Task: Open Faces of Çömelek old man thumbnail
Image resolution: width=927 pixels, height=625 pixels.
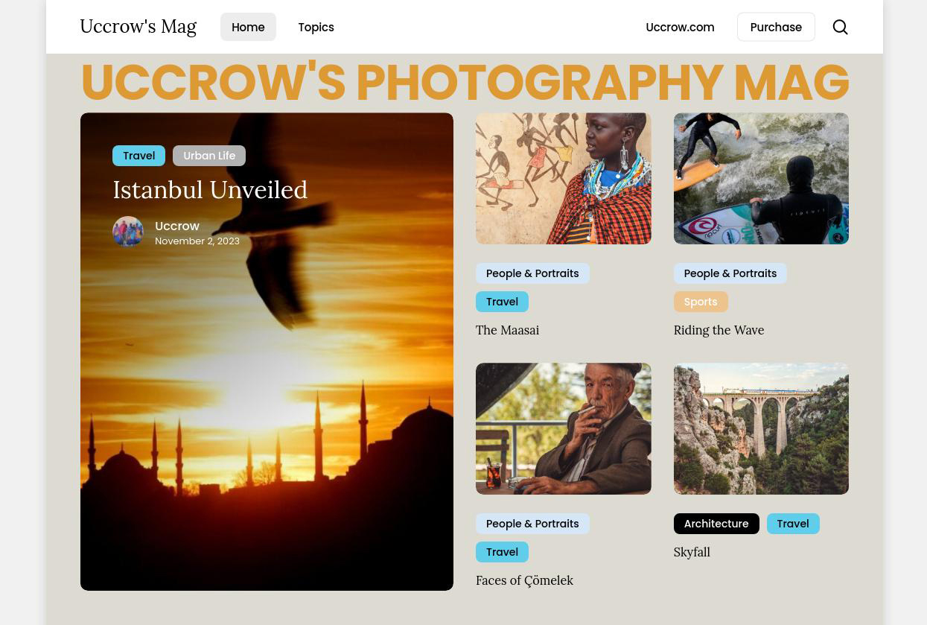Action: click(x=564, y=429)
